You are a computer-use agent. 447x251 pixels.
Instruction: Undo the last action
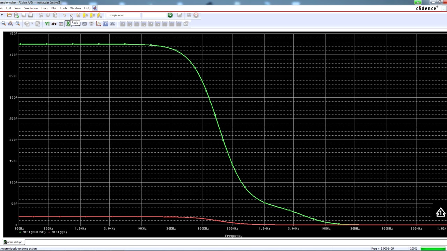click(x=65, y=15)
